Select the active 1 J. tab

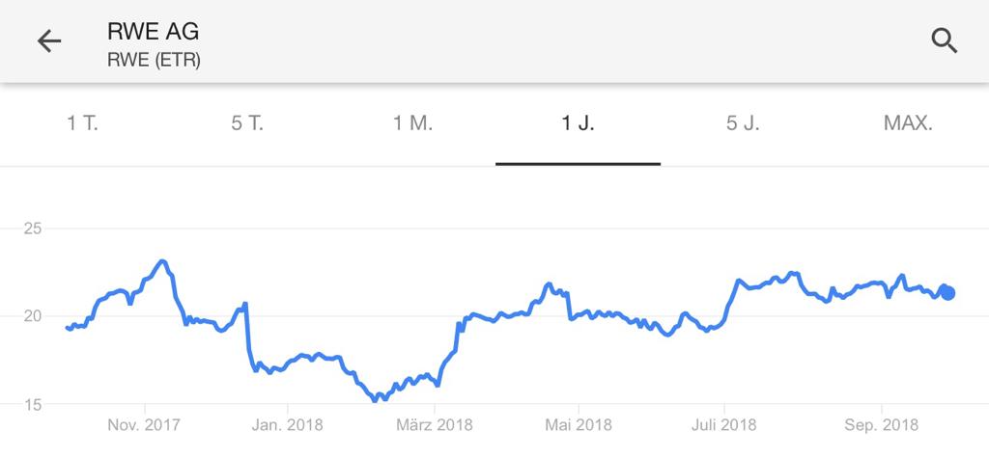(578, 123)
